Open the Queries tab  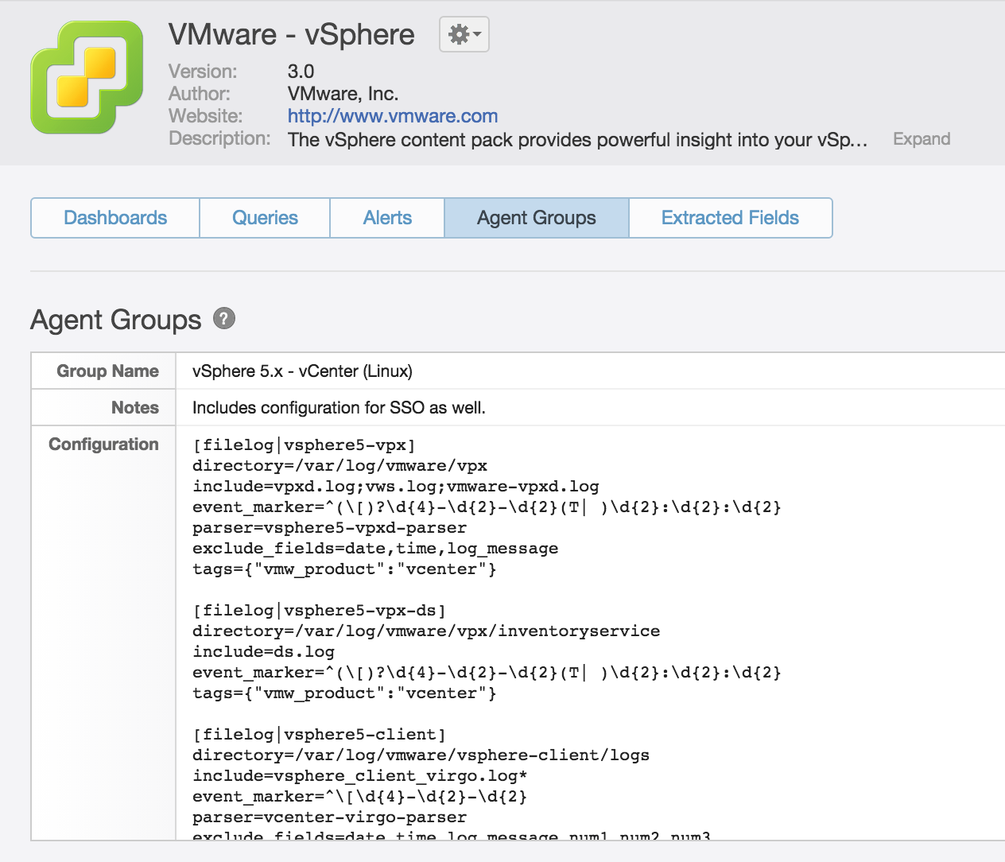click(x=265, y=218)
